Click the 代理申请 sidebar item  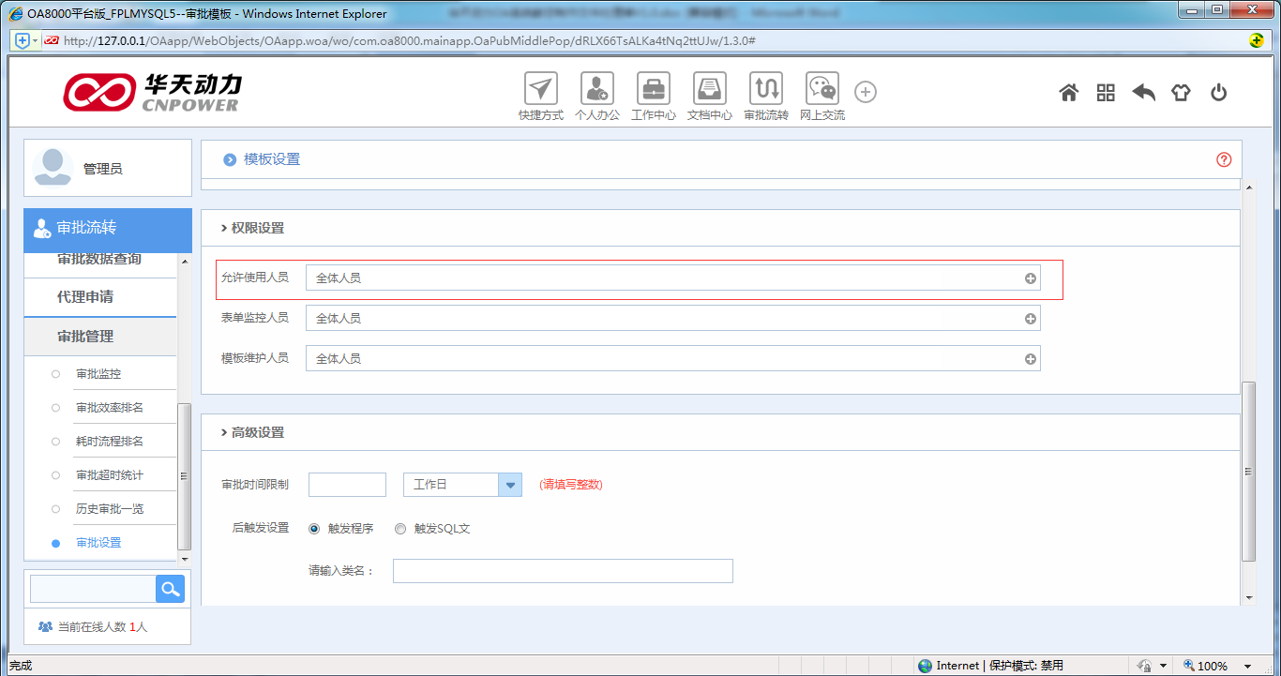85,297
